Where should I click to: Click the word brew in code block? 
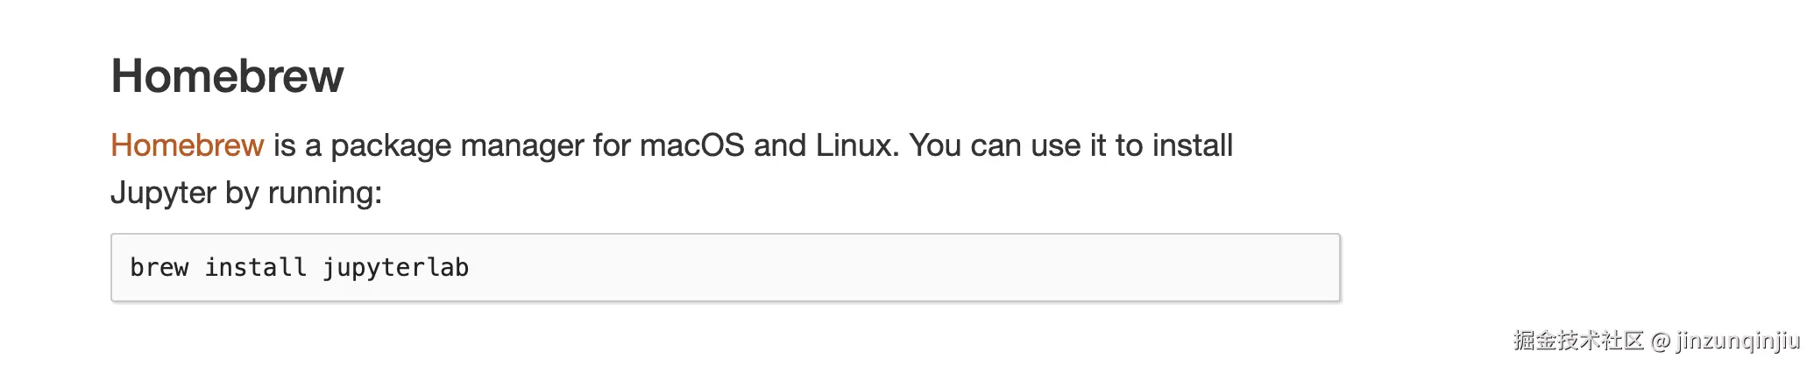(159, 267)
